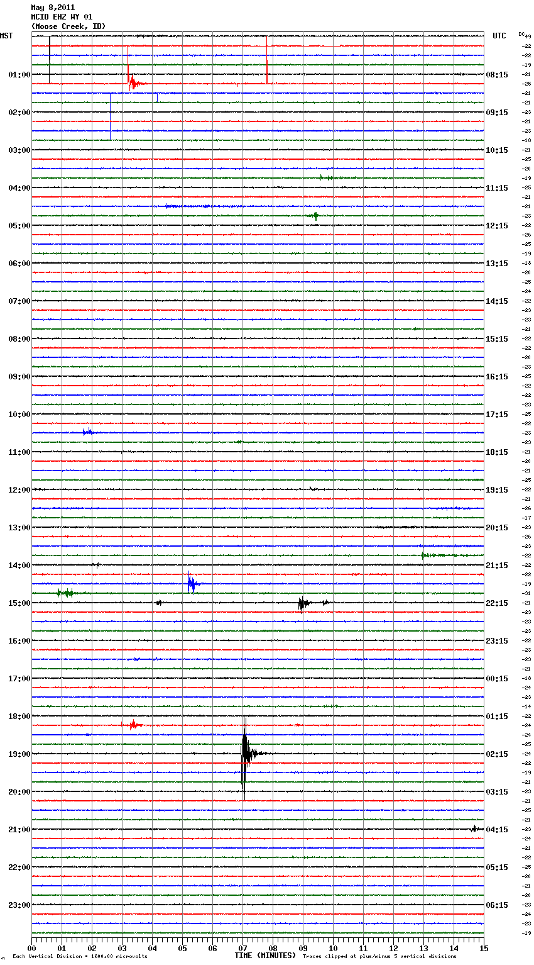Click the 21:00 MST time label
534x965 pixels.
tap(19, 829)
